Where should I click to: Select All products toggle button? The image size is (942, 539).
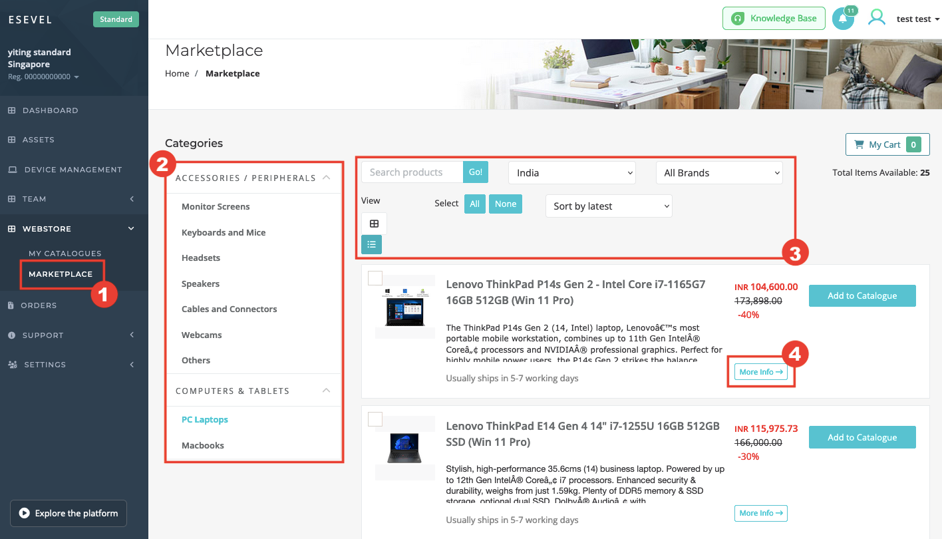474,204
